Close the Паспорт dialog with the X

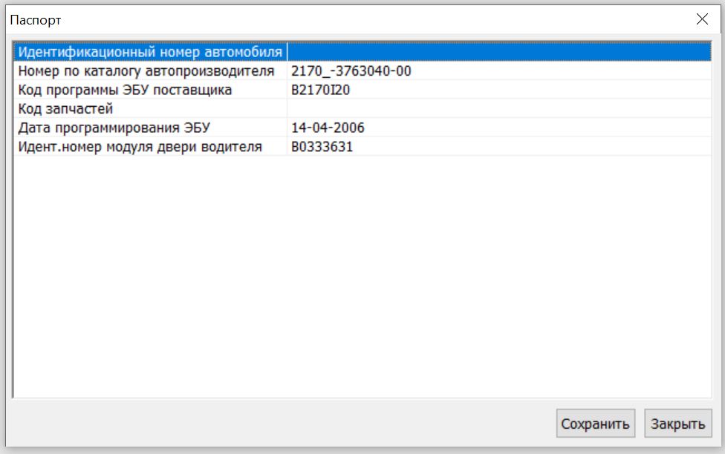(x=702, y=20)
